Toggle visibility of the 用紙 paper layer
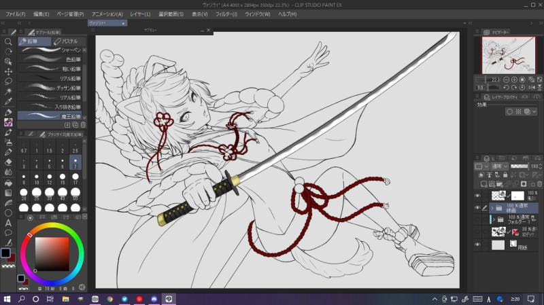Image resolution: width=544 pixels, height=305 pixels. coord(477,245)
